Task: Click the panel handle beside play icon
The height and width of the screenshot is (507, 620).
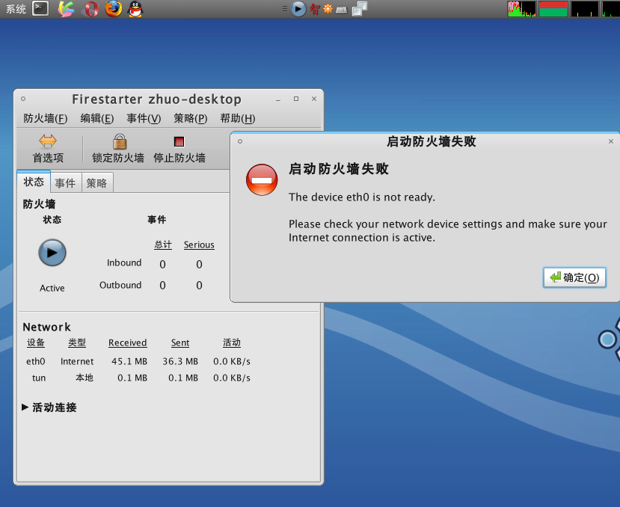Action: (285, 8)
